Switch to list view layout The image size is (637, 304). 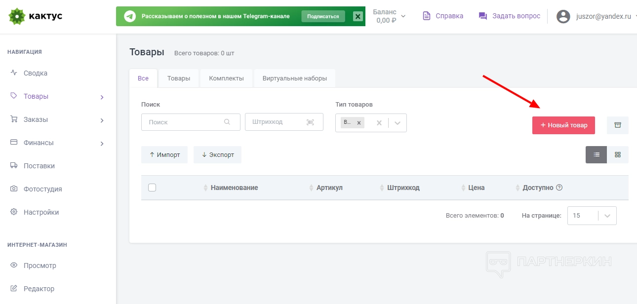coord(596,154)
